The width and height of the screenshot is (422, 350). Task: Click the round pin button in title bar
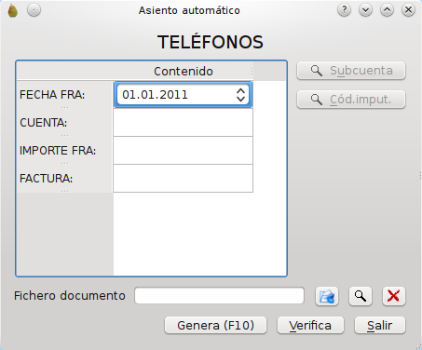pos(34,10)
